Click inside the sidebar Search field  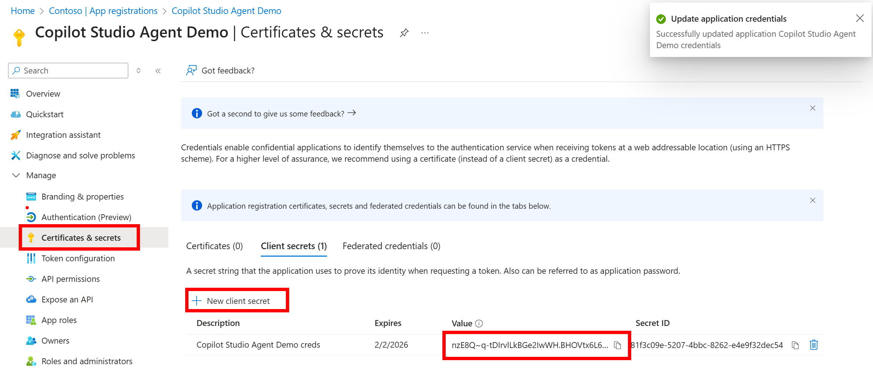(68, 70)
